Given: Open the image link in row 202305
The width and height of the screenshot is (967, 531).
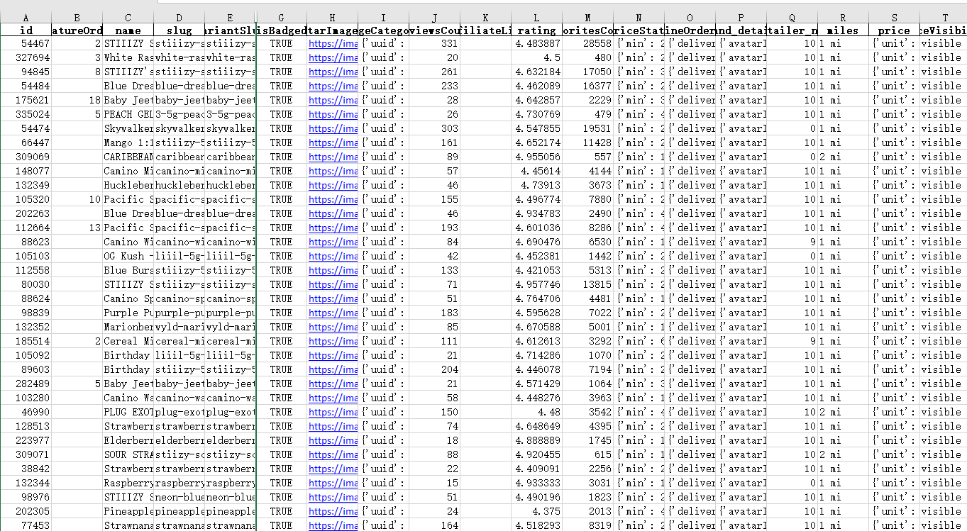Looking at the screenshot, I should coord(333,511).
